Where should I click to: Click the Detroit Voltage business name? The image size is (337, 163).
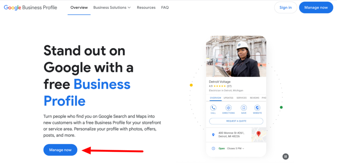[x=220, y=82]
